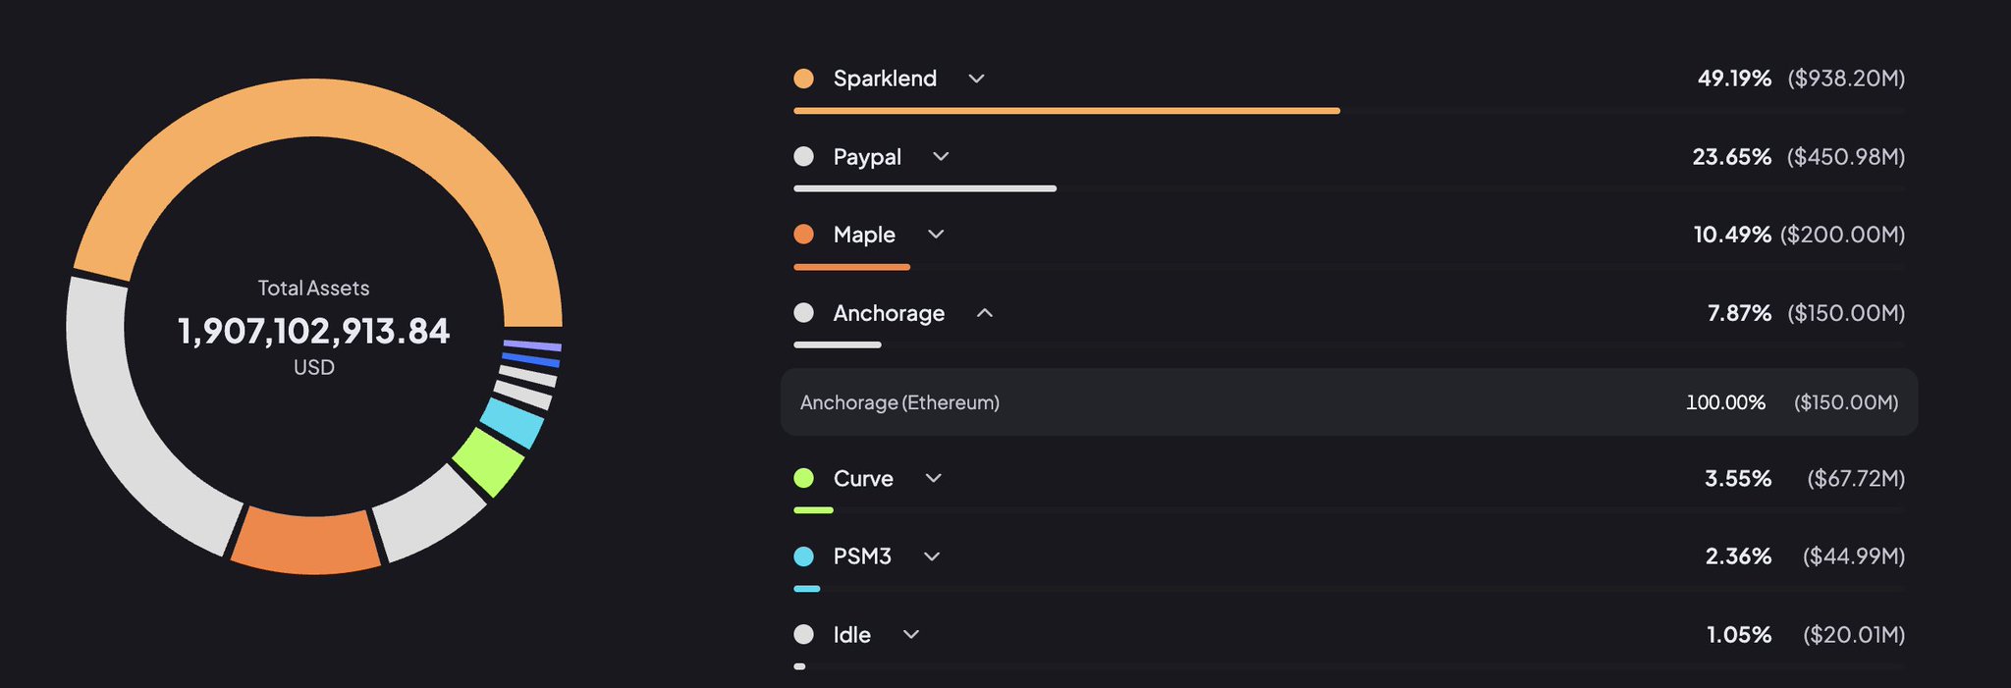Click the Sparklend label text

coord(885,79)
